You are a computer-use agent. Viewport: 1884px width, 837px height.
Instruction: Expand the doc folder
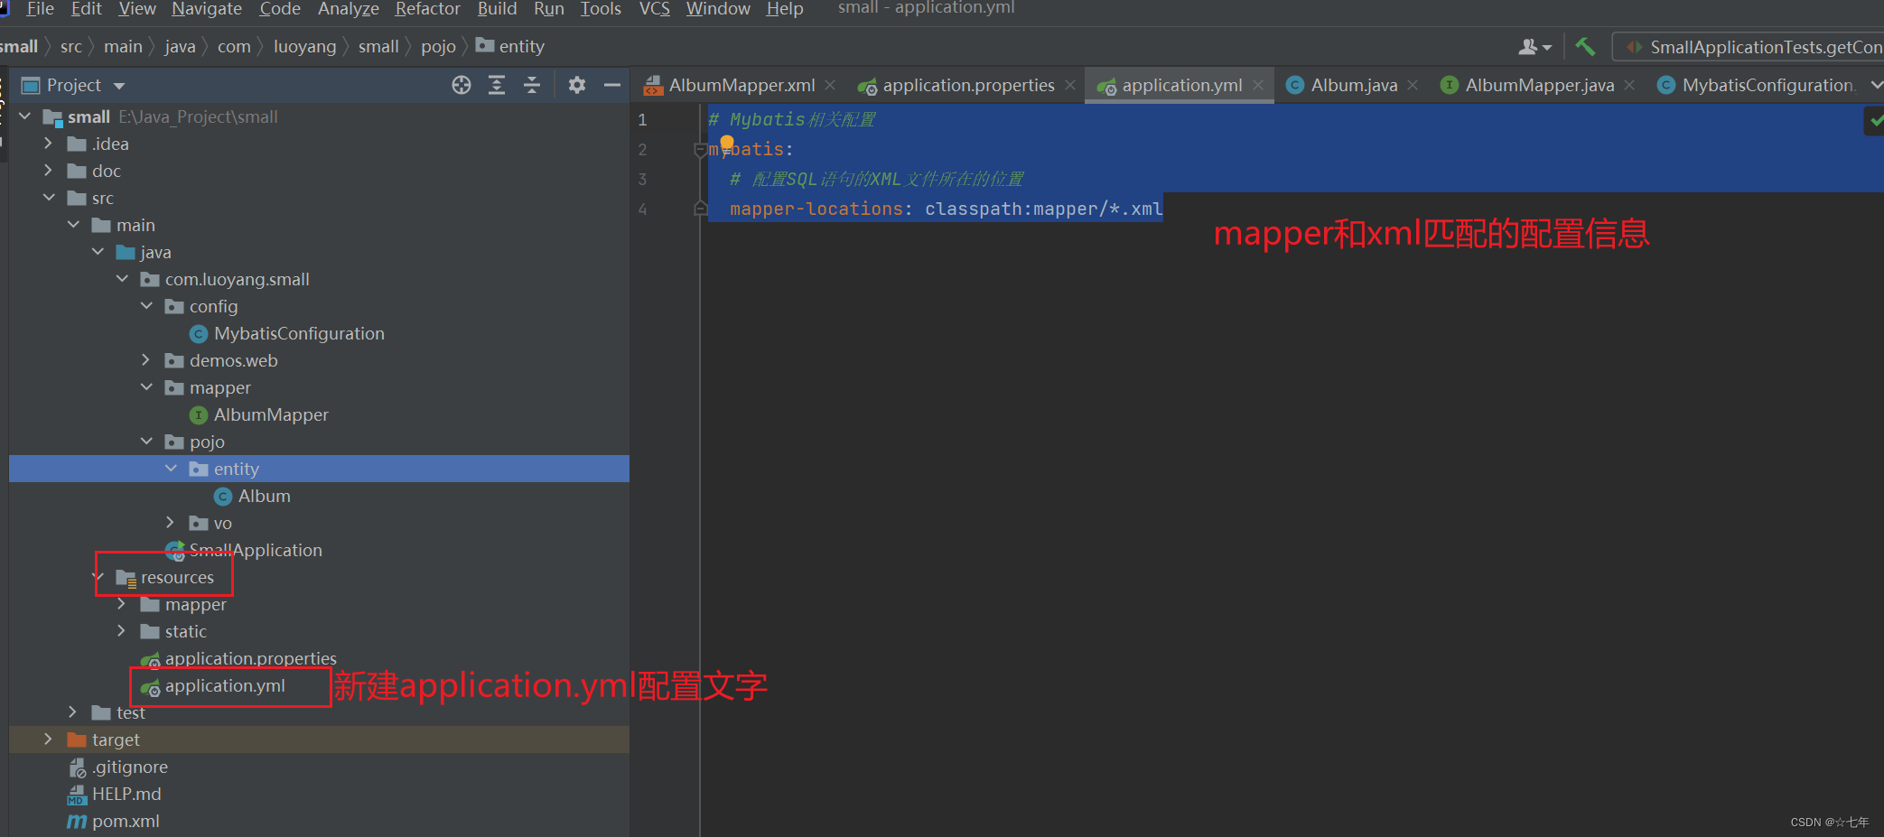coord(49,171)
